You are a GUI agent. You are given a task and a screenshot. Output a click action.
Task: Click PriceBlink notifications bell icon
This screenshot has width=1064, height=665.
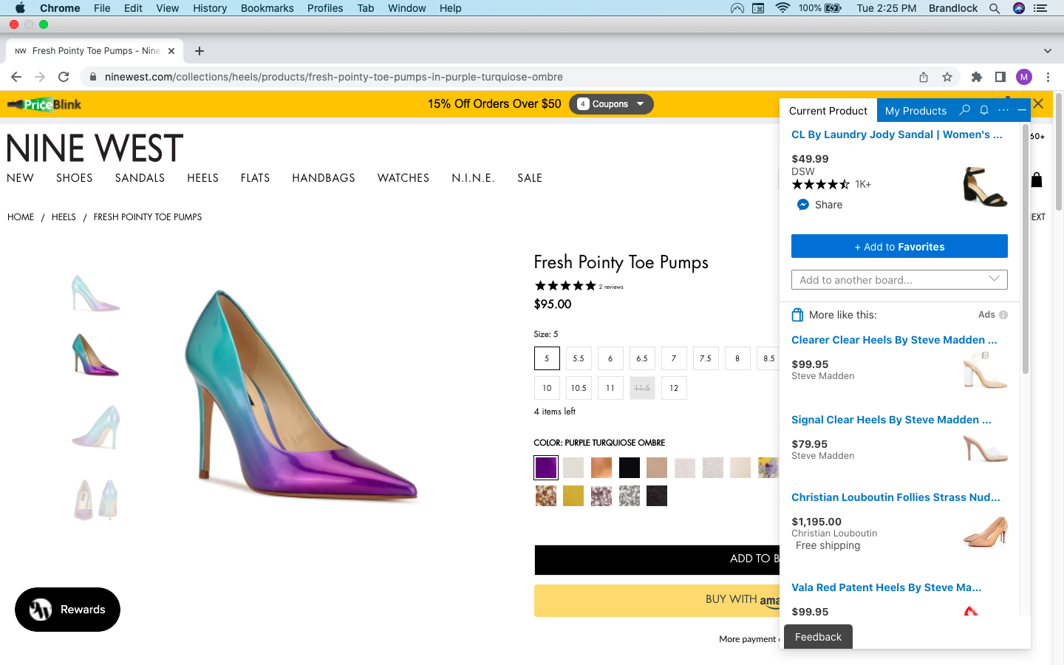[984, 110]
